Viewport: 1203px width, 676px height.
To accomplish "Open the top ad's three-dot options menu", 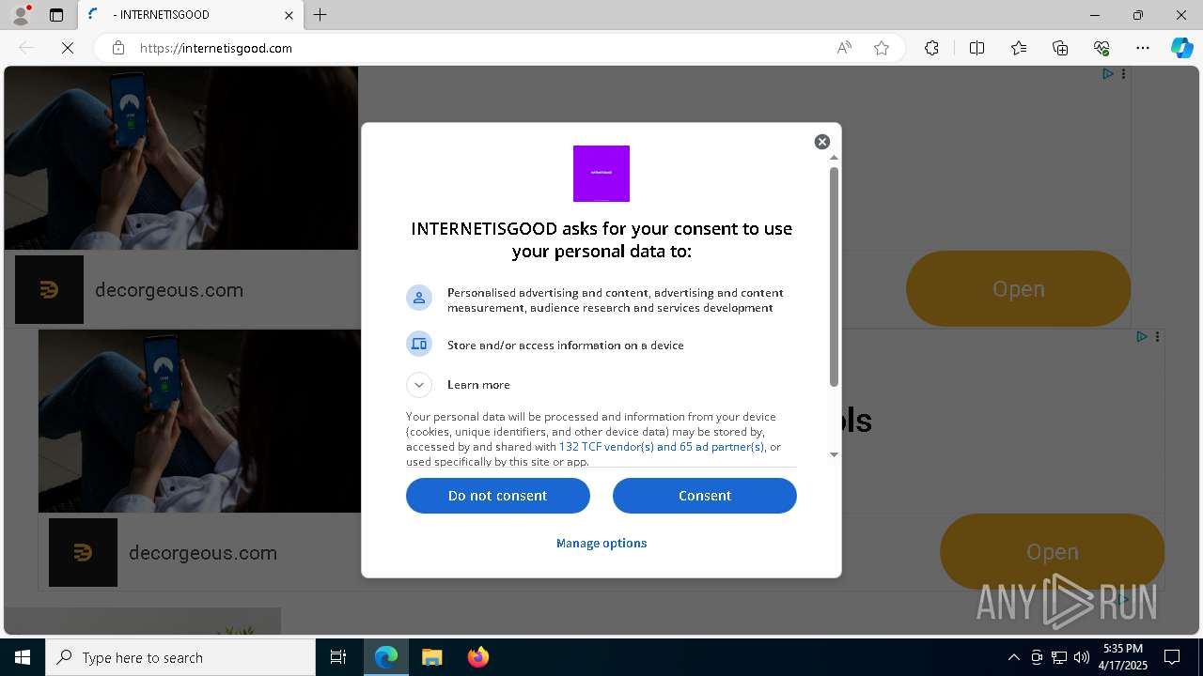I will (x=1123, y=73).
